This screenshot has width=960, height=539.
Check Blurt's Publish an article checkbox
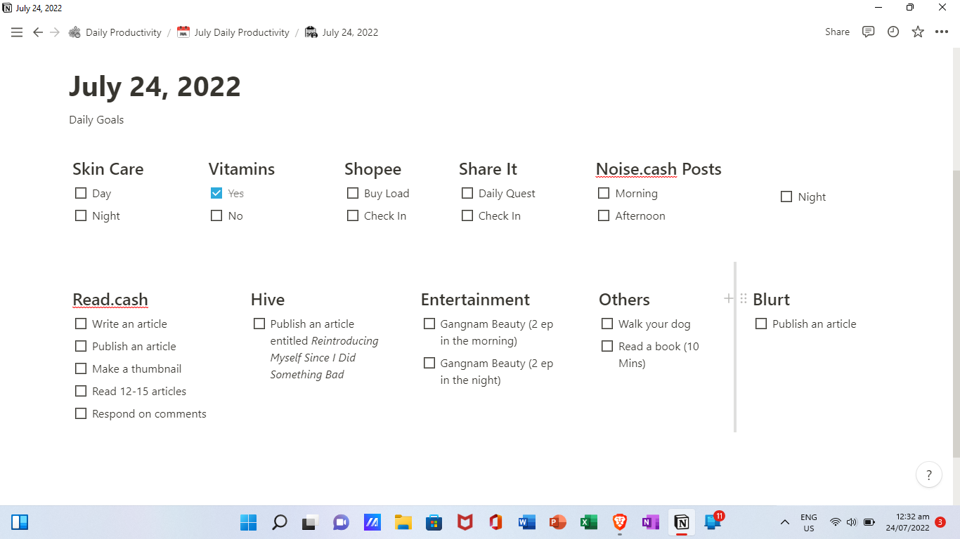(x=761, y=324)
